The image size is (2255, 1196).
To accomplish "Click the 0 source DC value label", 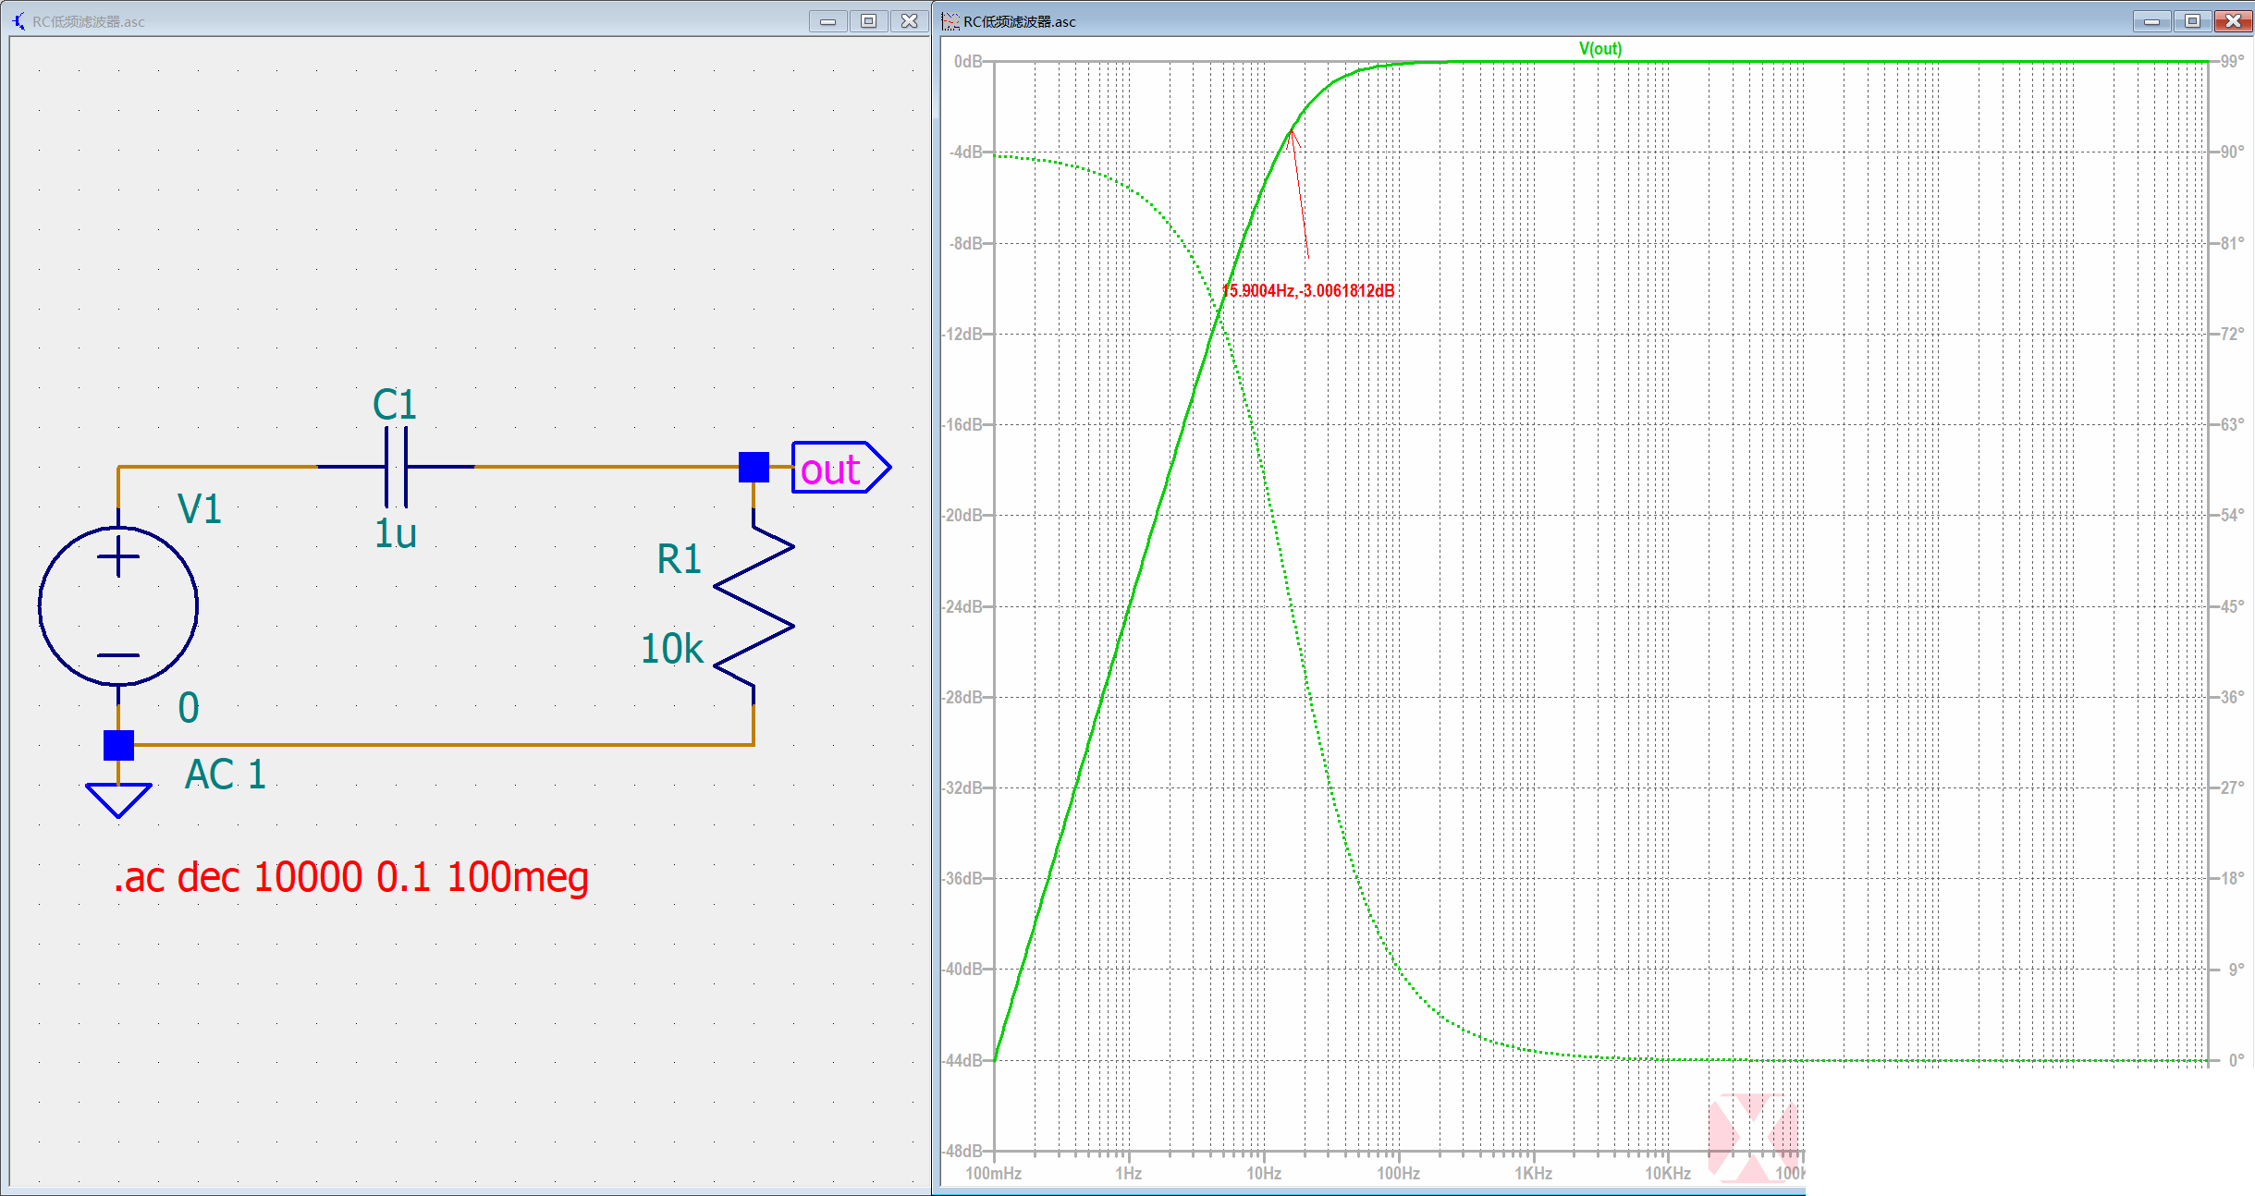I will (x=189, y=708).
